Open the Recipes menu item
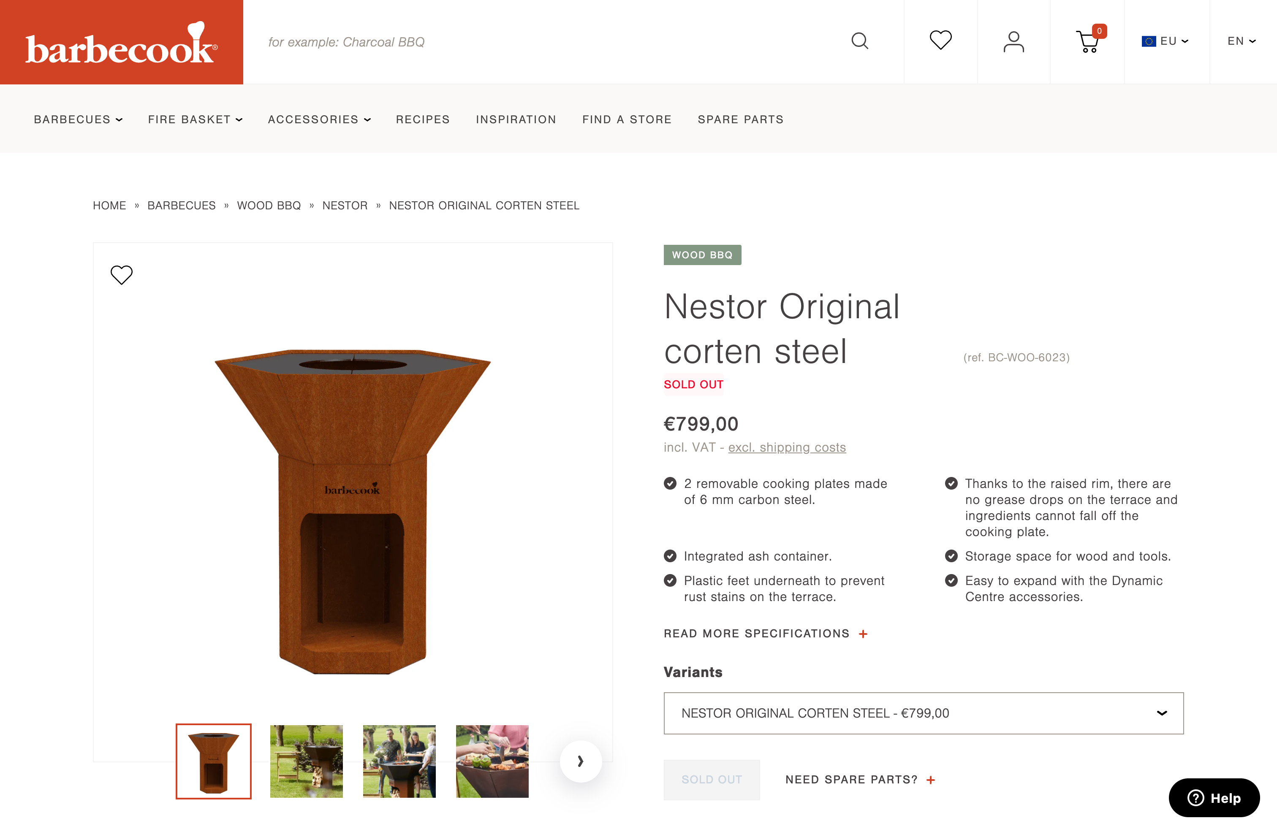1277x829 pixels. (423, 119)
